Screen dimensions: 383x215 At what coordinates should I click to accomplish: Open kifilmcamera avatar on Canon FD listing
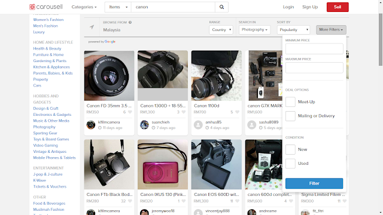point(91,125)
